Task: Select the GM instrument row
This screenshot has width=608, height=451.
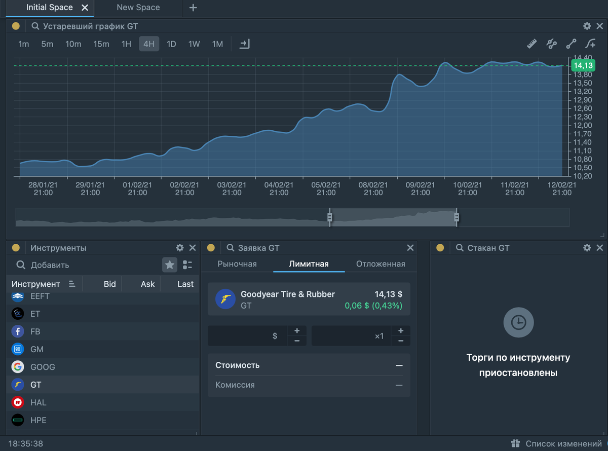Action: (x=103, y=349)
